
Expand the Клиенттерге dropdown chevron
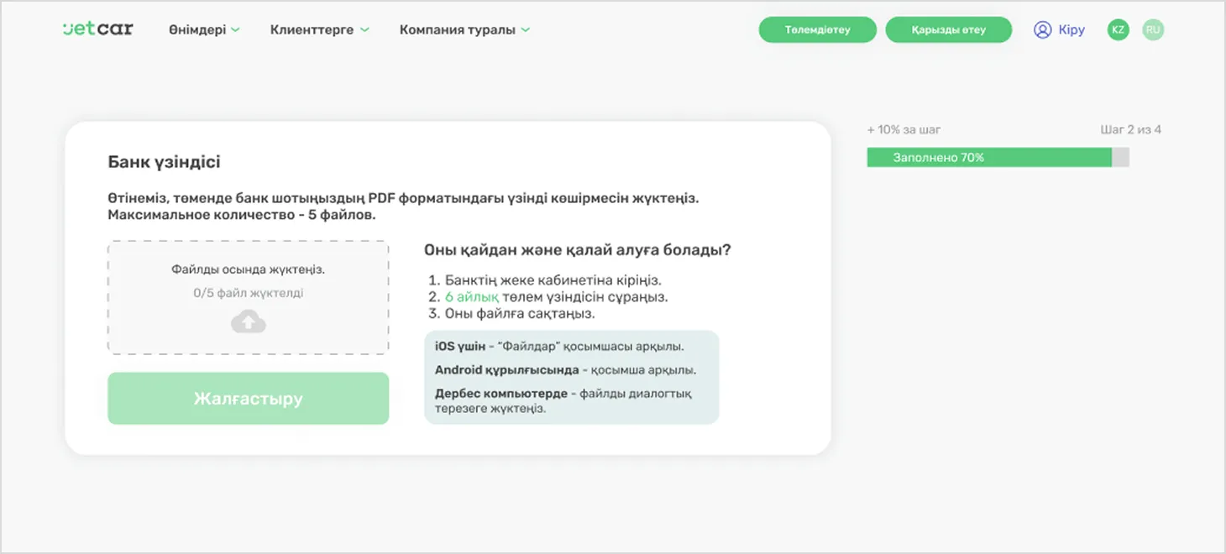click(364, 29)
